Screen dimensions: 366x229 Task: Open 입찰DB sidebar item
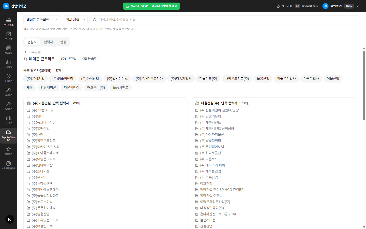click(9, 106)
